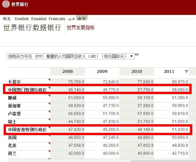Viewport: 196px width, 162px height.
Task: Click the 75,760.0 cell for Qatar 2008
Action: pyautogui.click(x=76, y=82)
